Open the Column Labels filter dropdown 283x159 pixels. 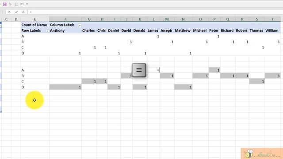tap(80, 25)
